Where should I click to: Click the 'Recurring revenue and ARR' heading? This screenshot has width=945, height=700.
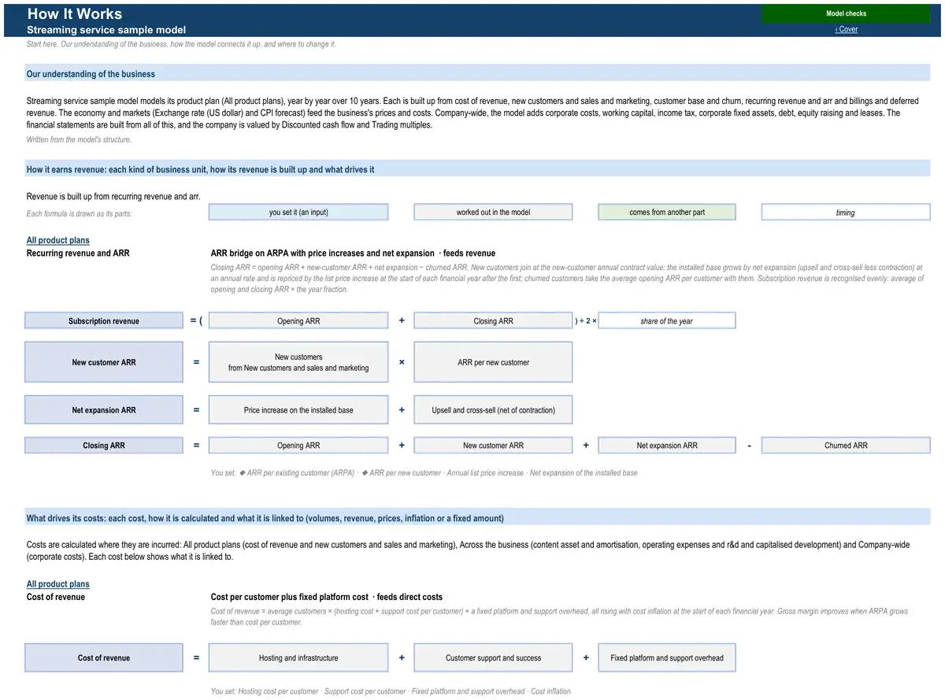tap(78, 254)
